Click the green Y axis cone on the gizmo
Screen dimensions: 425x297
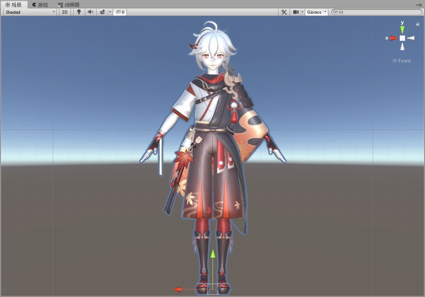[402, 29]
